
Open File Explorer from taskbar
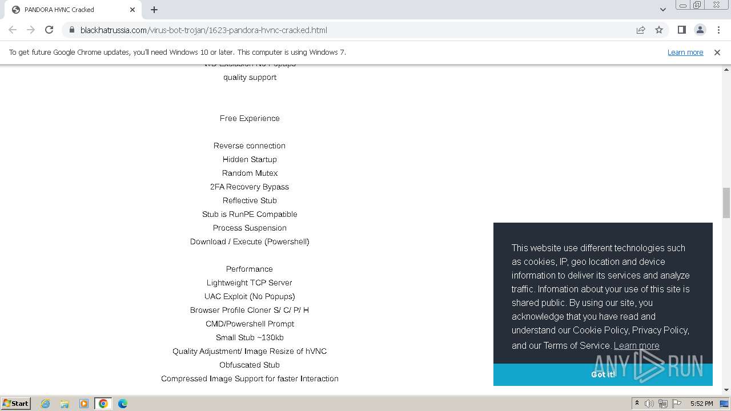pyautogui.click(x=65, y=404)
